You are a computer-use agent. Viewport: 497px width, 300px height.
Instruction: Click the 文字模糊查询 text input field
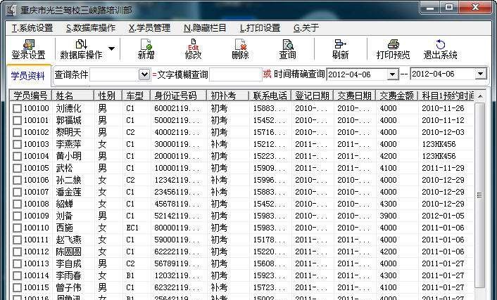[x=235, y=74]
